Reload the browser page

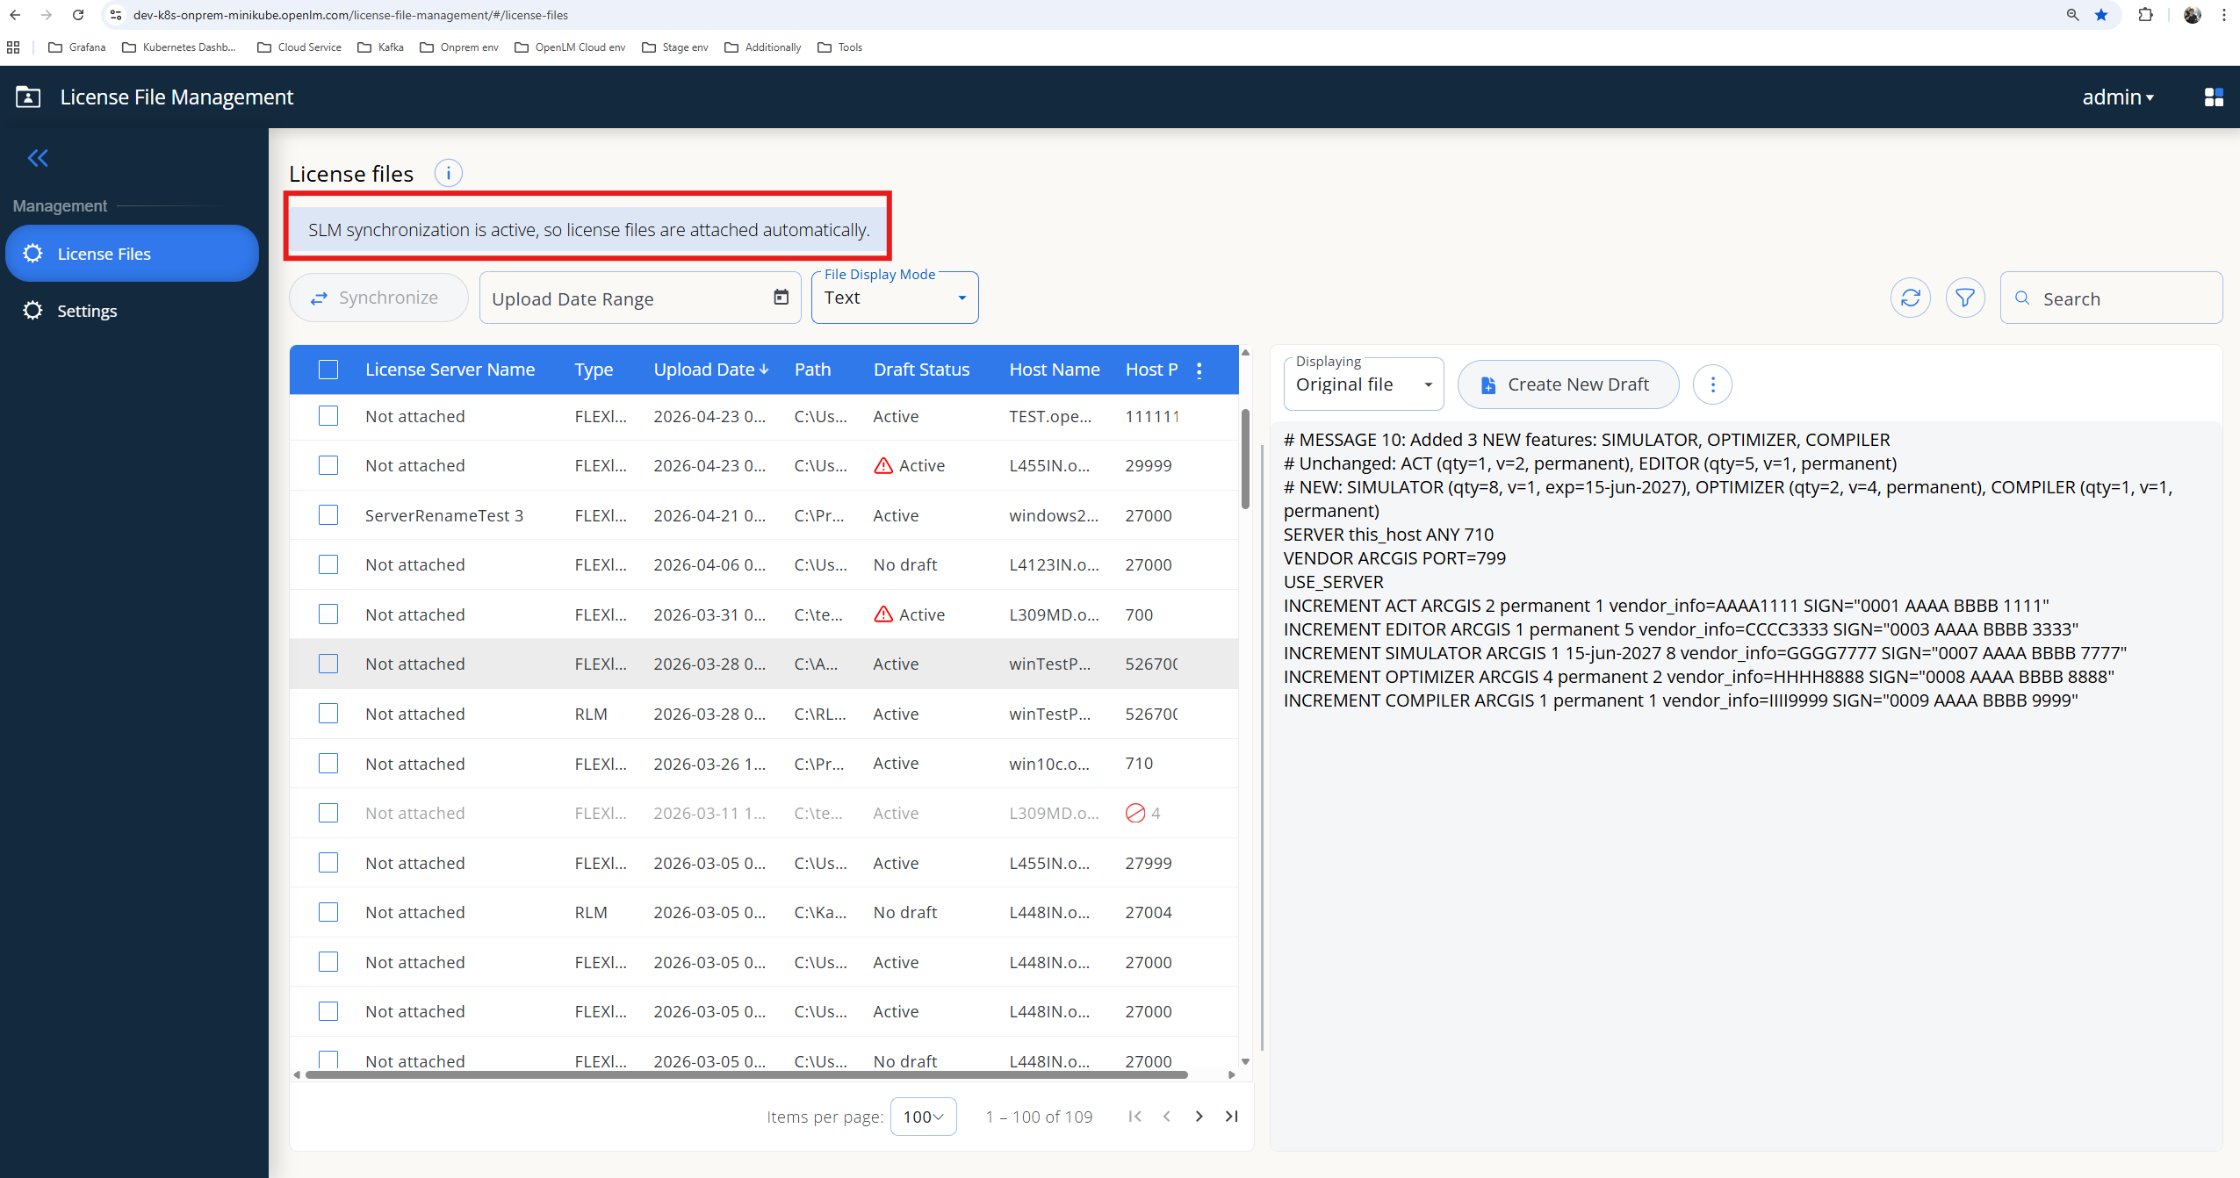pyautogui.click(x=77, y=15)
